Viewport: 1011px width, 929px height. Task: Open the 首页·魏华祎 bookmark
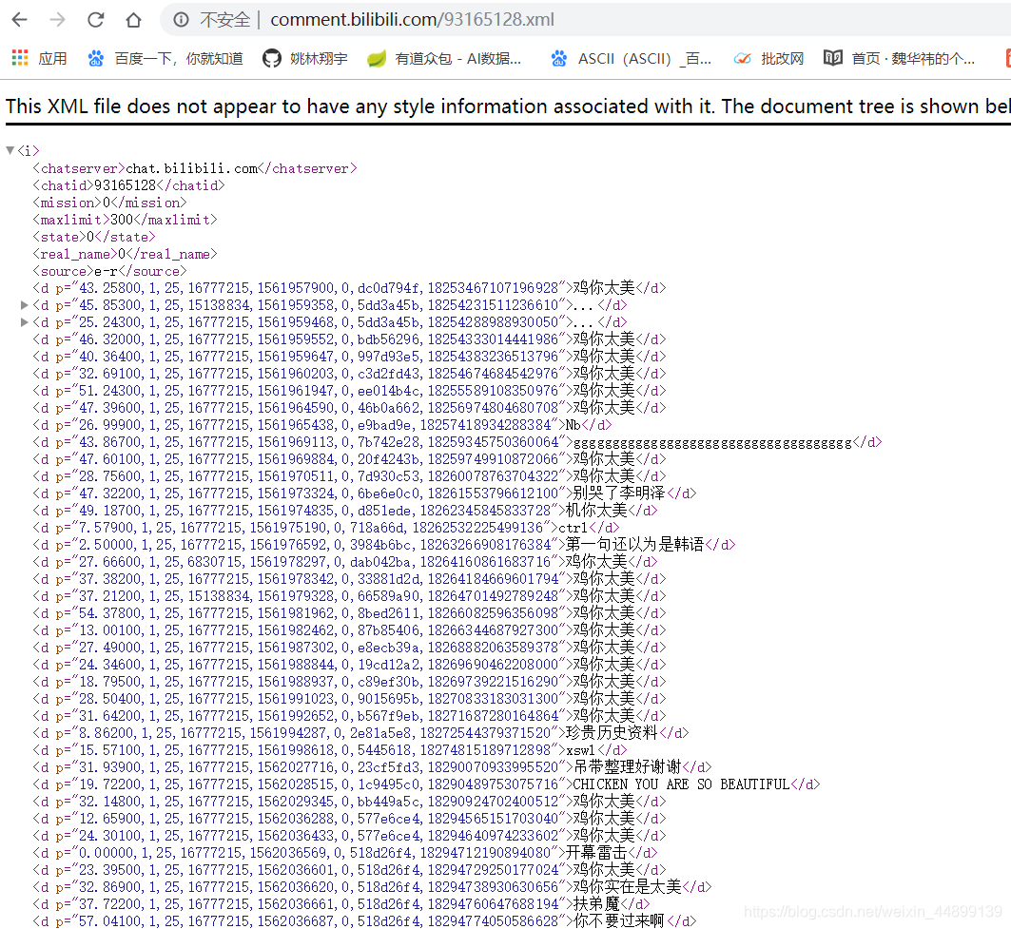coord(900,59)
